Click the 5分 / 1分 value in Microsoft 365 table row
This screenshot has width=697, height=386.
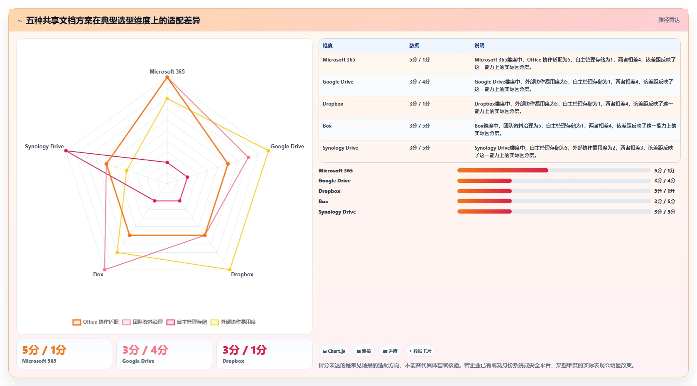tap(420, 60)
